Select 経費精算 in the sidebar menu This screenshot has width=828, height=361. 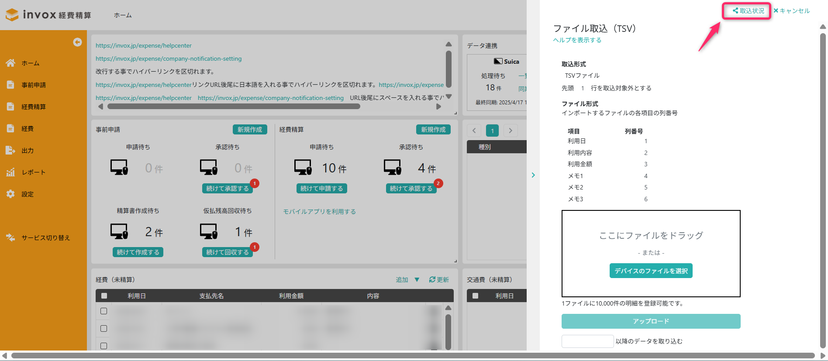pyautogui.click(x=34, y=107)
